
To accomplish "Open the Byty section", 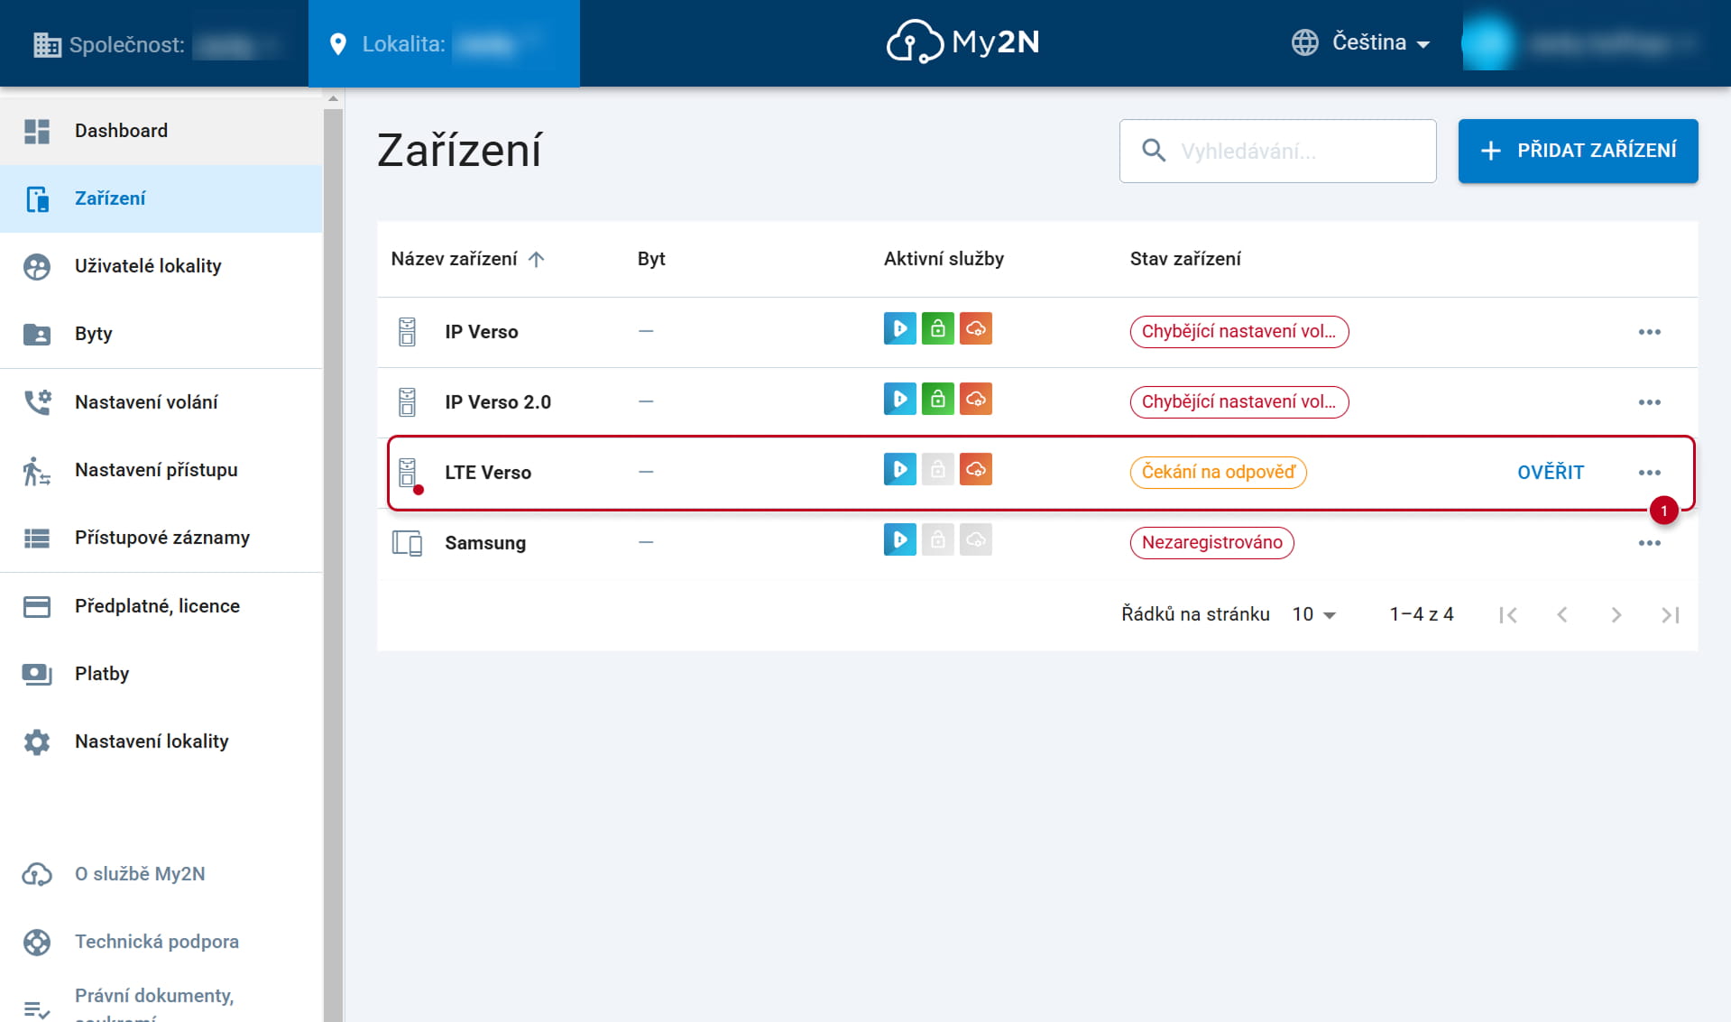I will point(161,334).
